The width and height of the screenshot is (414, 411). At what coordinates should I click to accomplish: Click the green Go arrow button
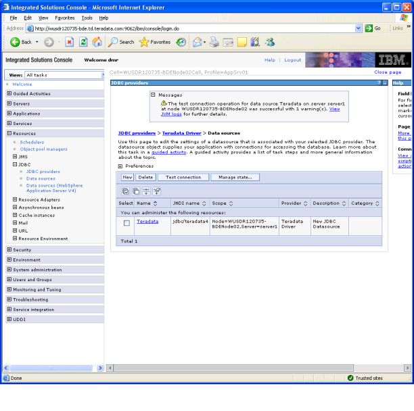tap(369, 28)
